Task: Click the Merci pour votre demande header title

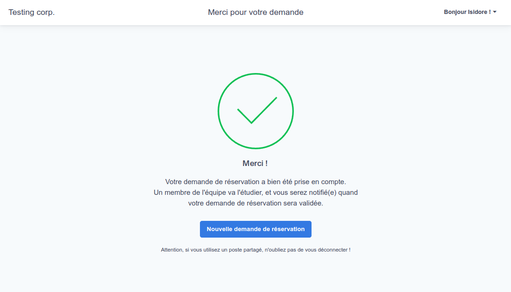Action: pos(256,12)
